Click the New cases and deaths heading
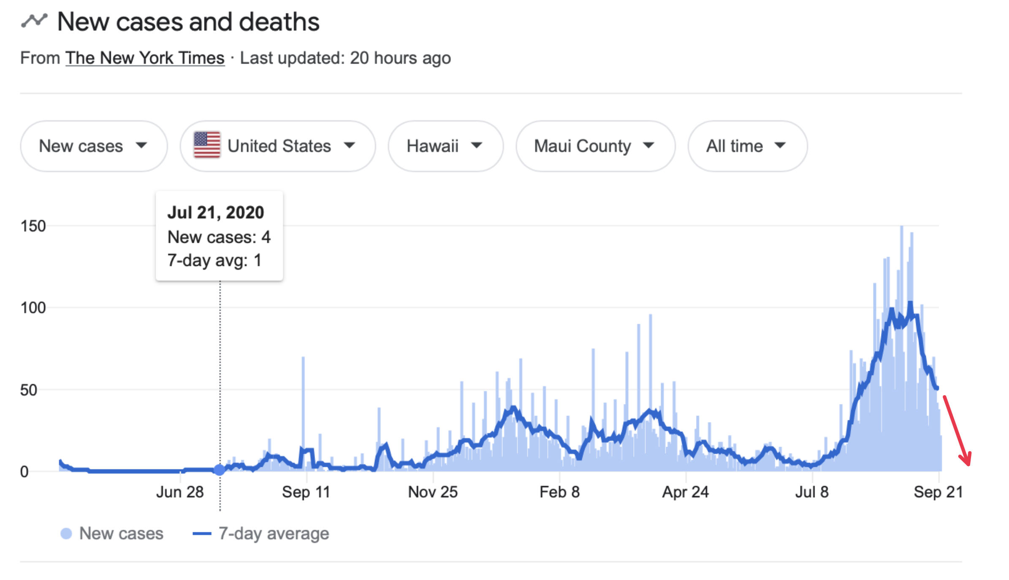Viewport: 1009px width, 580px height. 188,22
